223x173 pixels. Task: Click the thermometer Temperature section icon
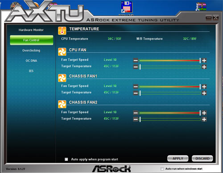(62, 31)
